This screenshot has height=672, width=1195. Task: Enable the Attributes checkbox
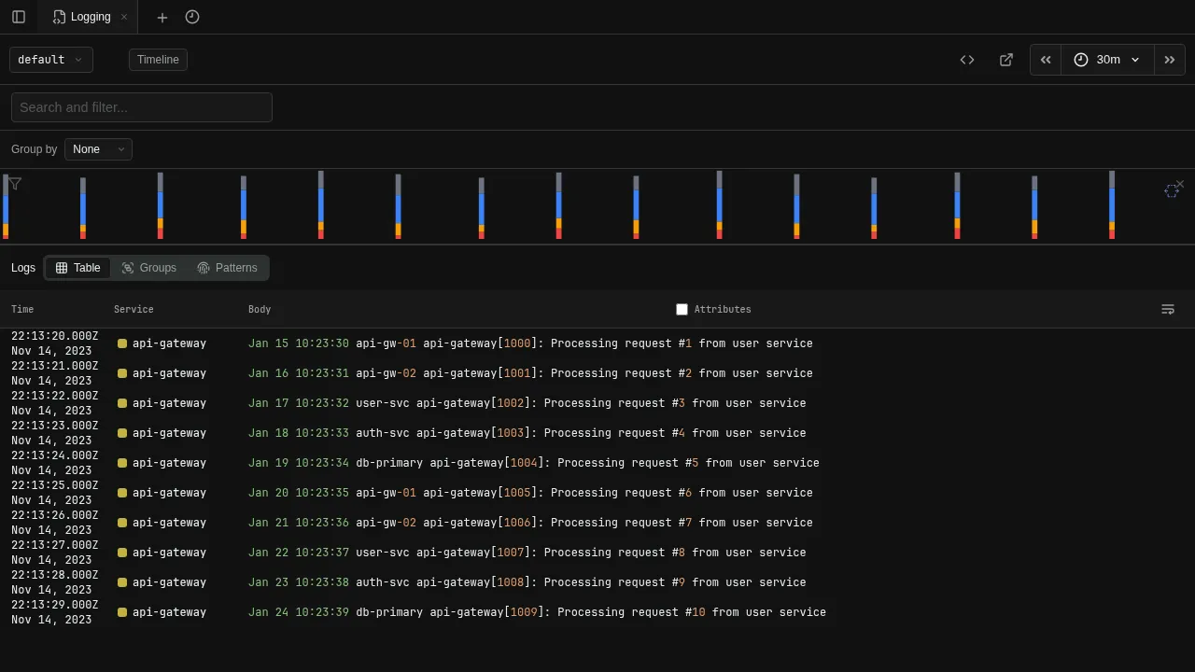coord(682,309)
